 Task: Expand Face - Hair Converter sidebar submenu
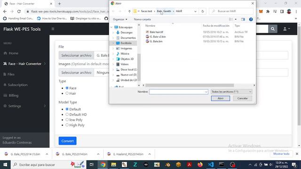tap(45, 64)
